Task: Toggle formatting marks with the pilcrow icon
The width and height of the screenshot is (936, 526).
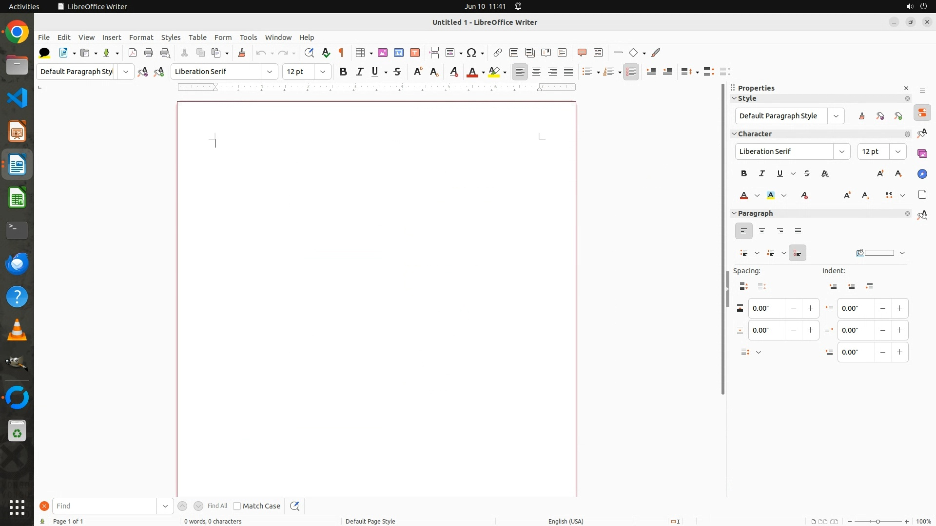Action: click(x=341, y=53)
